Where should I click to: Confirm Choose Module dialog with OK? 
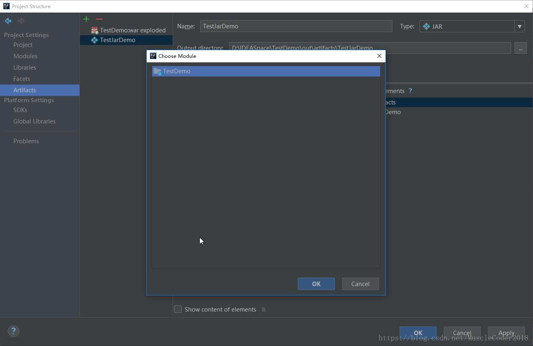click(x=316, y=284)
